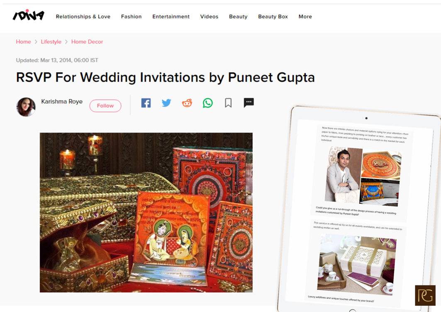This screenshot has height=312, width=441.
Task: Open the iDiva logo homepage
Action: click(28, 15)
